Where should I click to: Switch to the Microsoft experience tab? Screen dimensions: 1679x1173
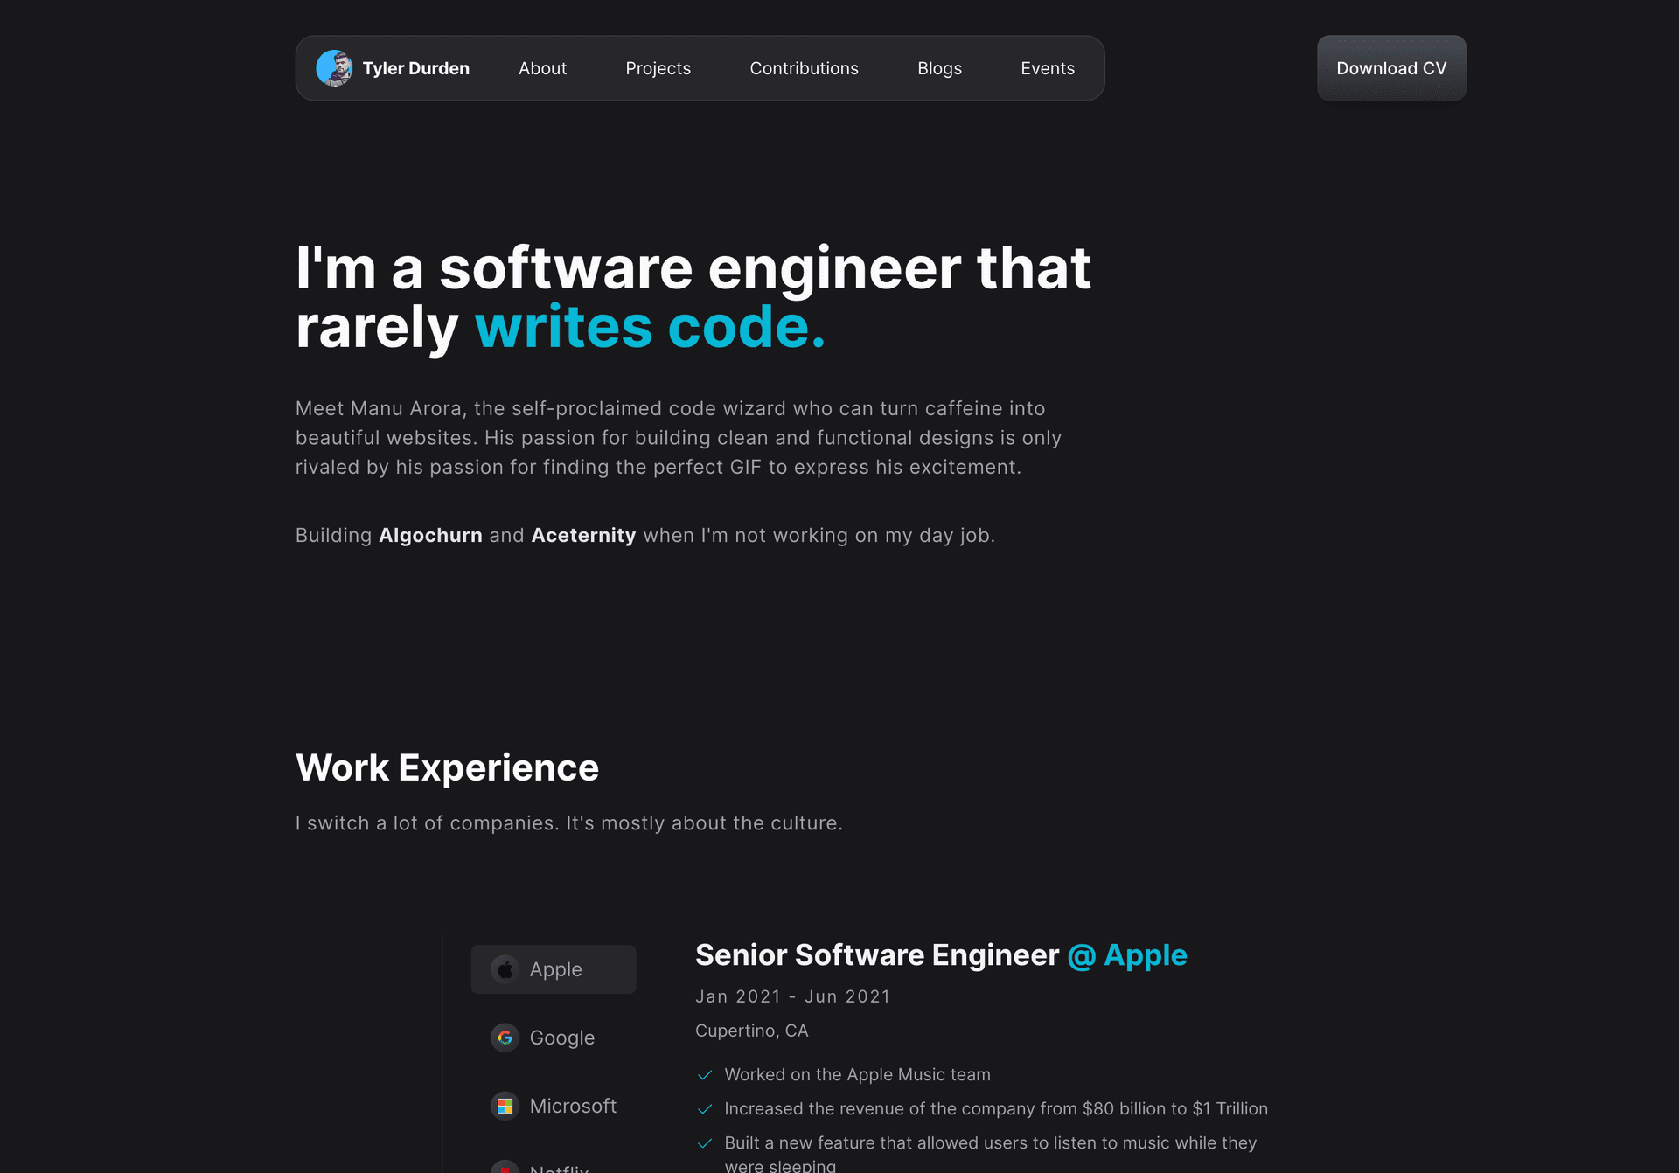tap(554, 1106)
